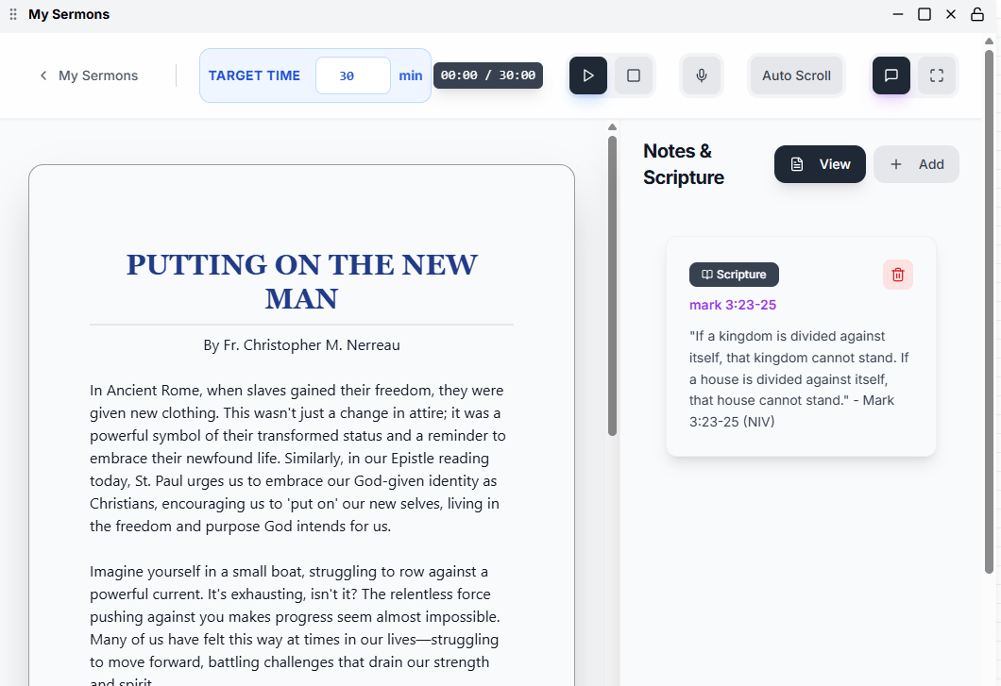The height and width of the screenshot is (686, 1001).
Task: Stop the timer with square button
Action: pyautogui.click(x=634, y=75)
